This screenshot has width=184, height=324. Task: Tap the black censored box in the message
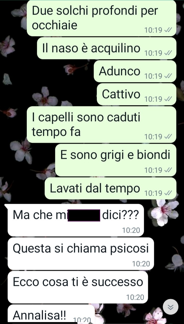pos(84,215)
